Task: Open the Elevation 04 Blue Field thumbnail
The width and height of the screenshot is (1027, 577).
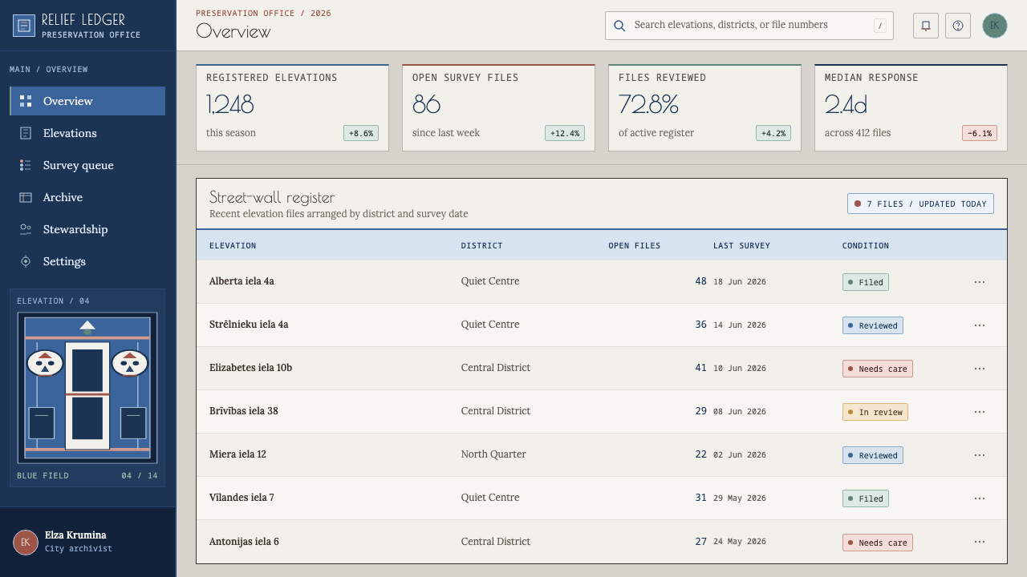Action: [87, 388]
